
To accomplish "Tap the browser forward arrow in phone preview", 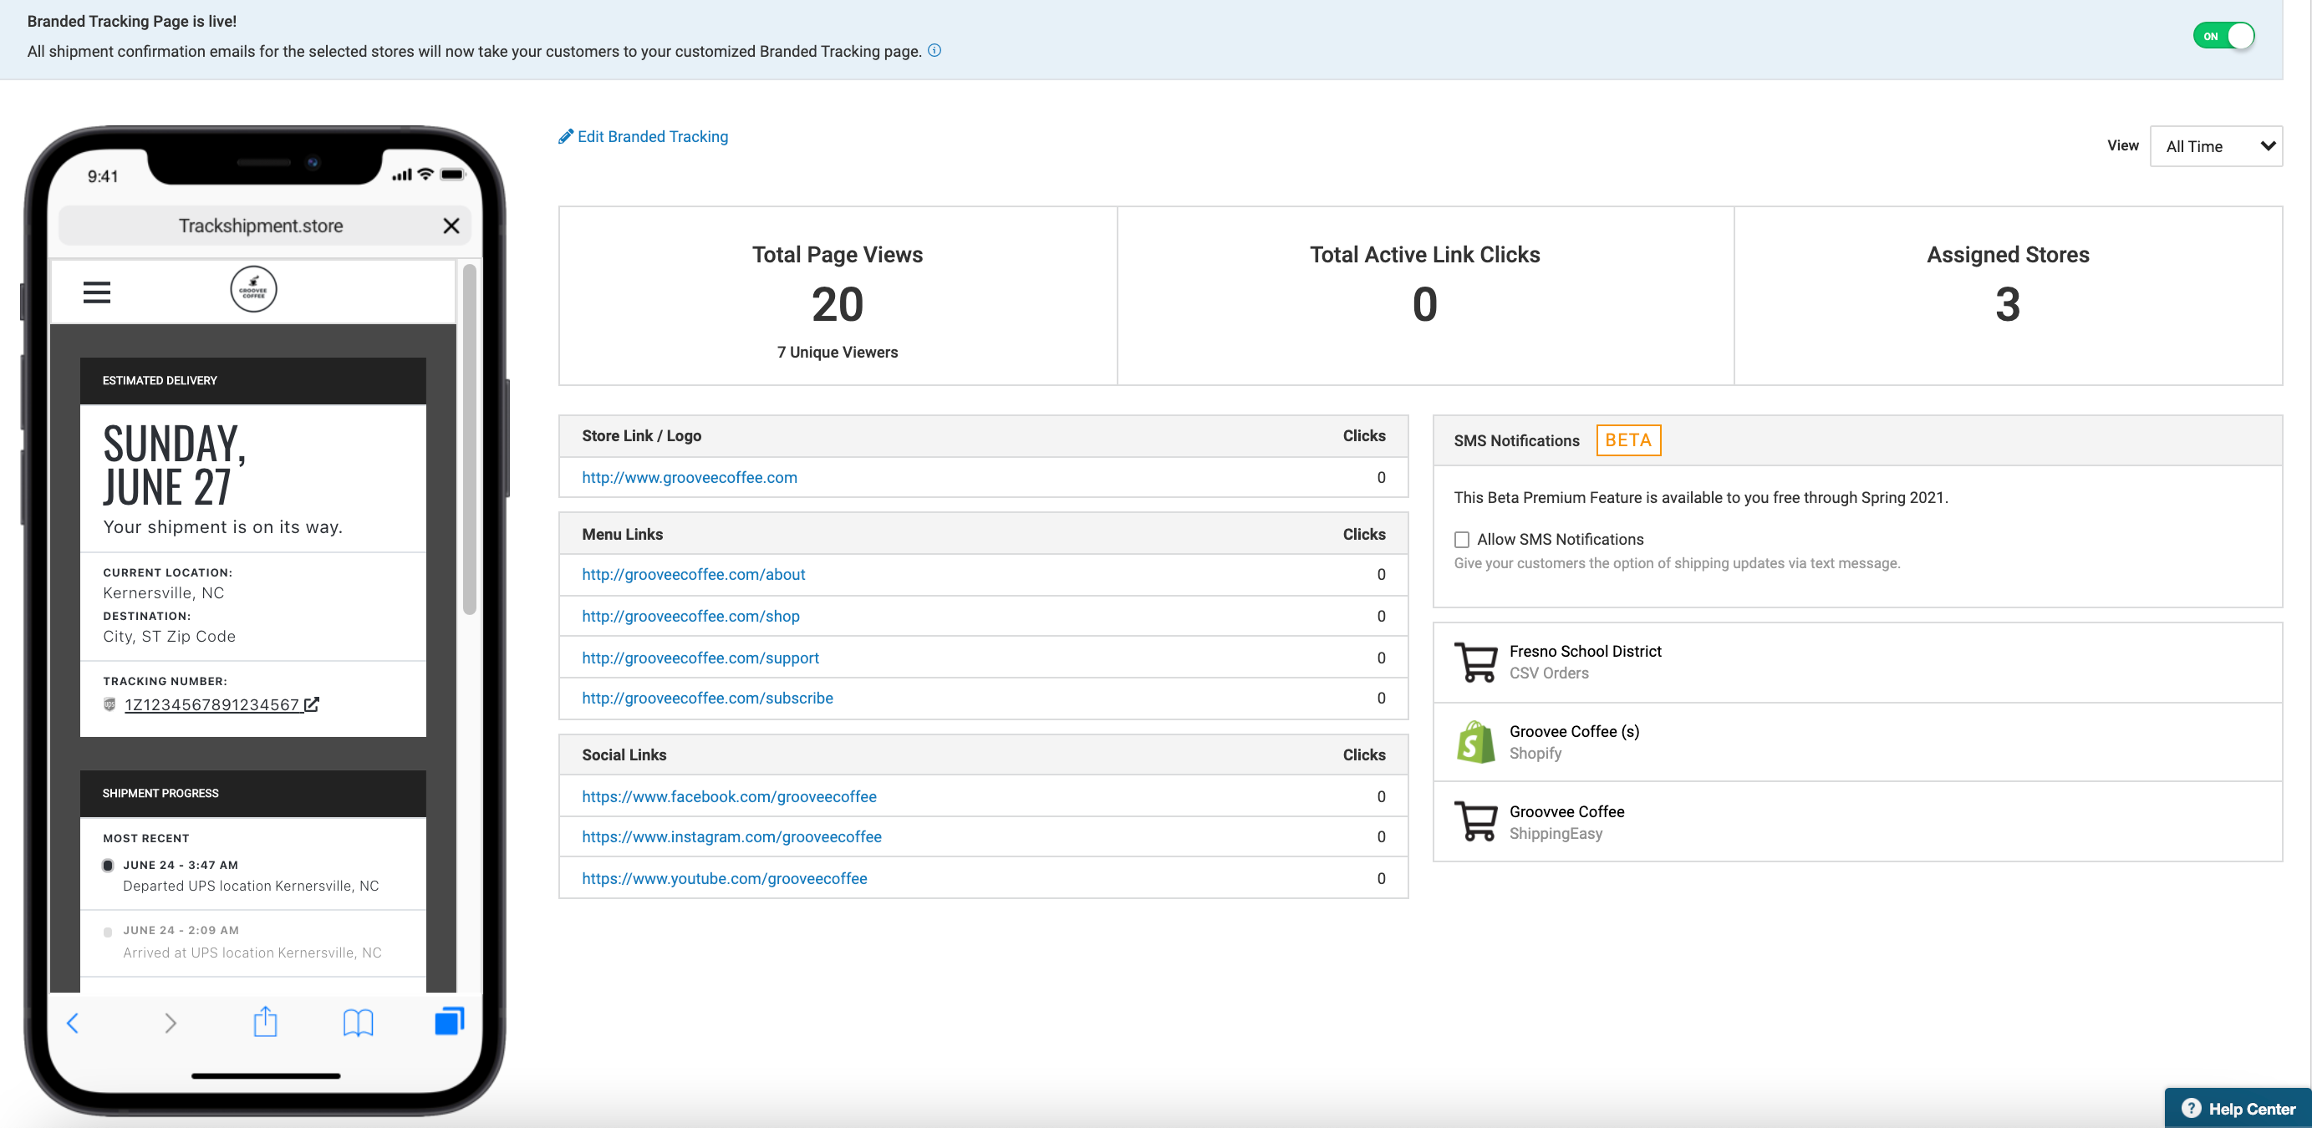I will (x=171, y=1023).
